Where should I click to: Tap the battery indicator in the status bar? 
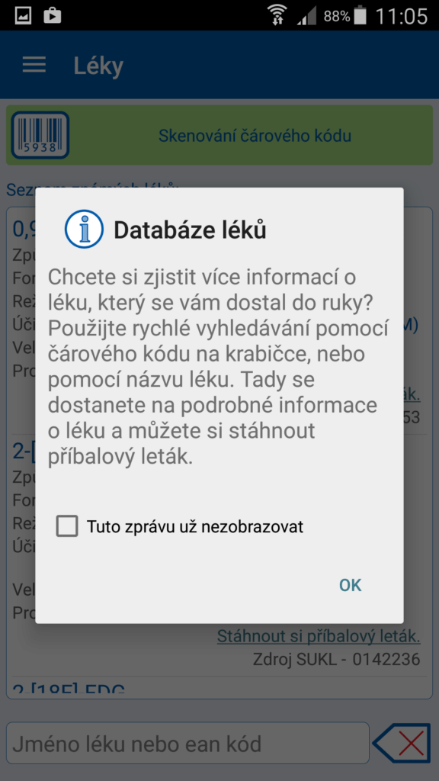360,15
